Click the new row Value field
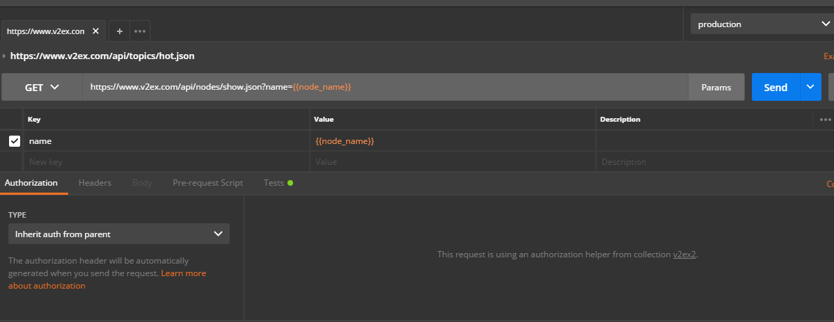This screenshot has height=322, width=834. click(x=453, y=161)
